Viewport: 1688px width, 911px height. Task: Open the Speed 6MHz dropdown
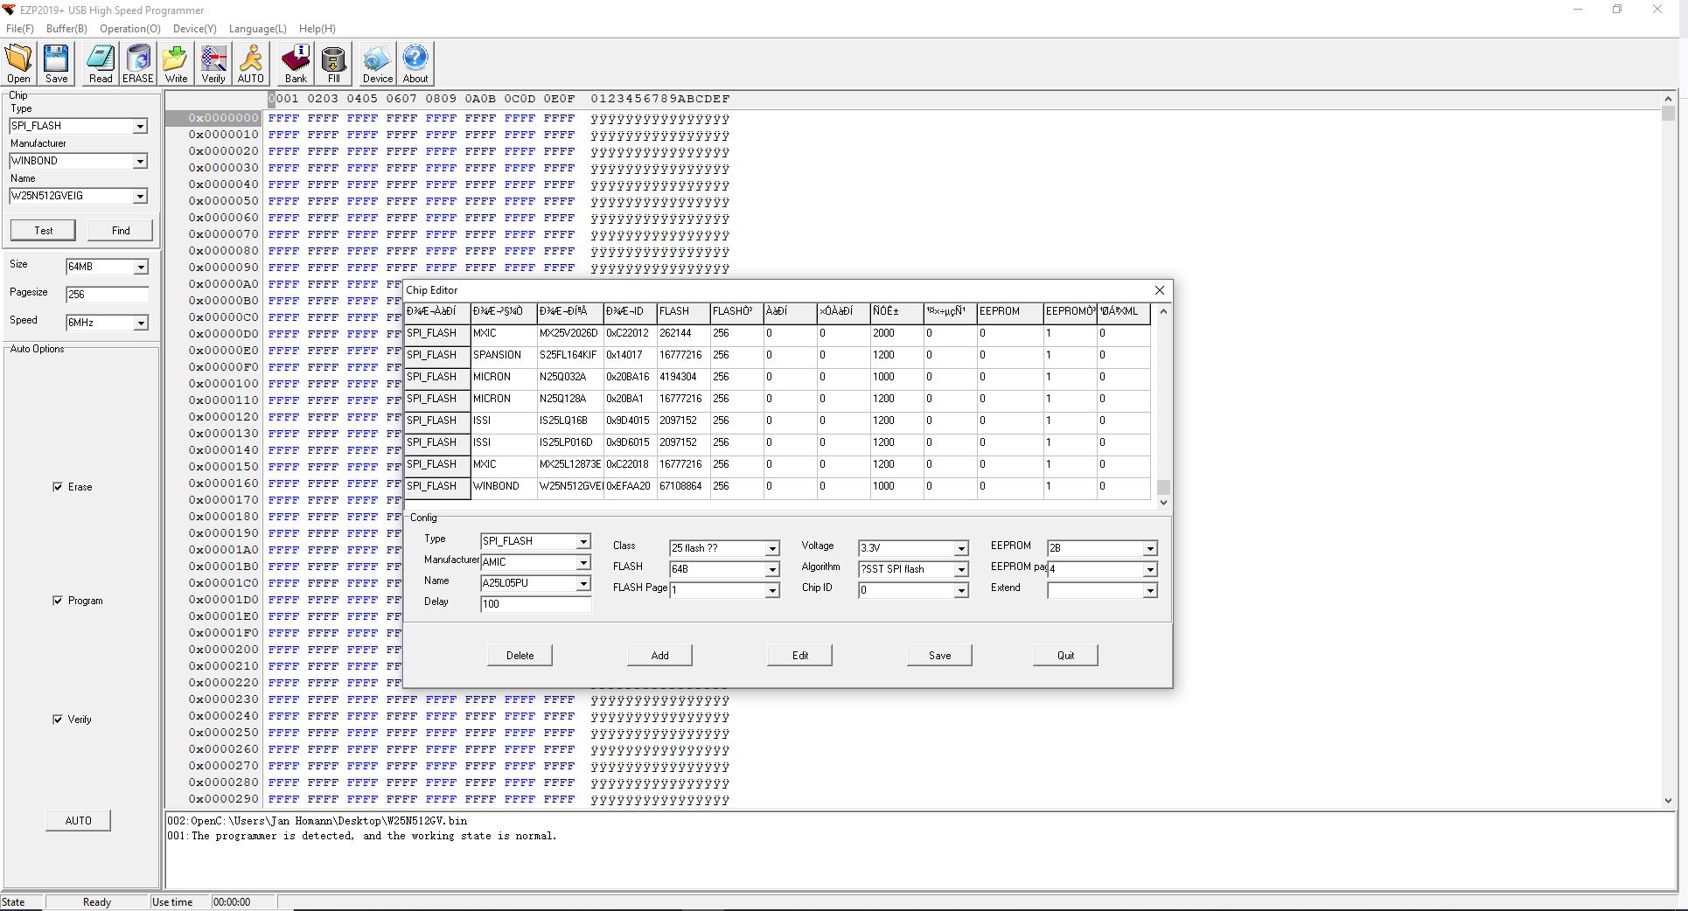click(x=140, y=323)
